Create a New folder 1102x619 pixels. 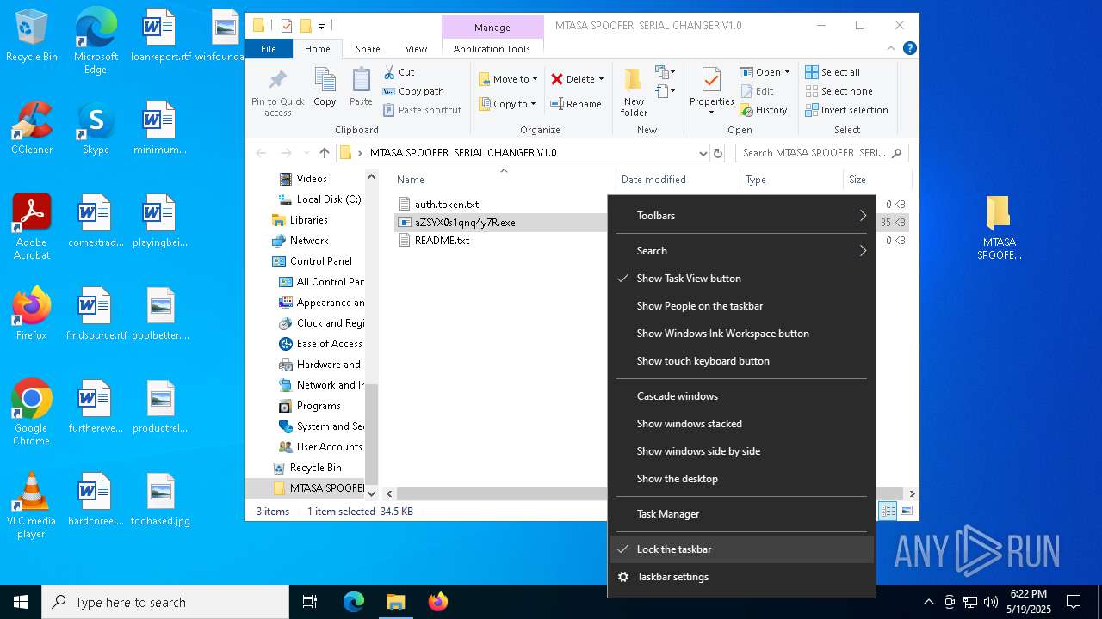coord(634,92)
